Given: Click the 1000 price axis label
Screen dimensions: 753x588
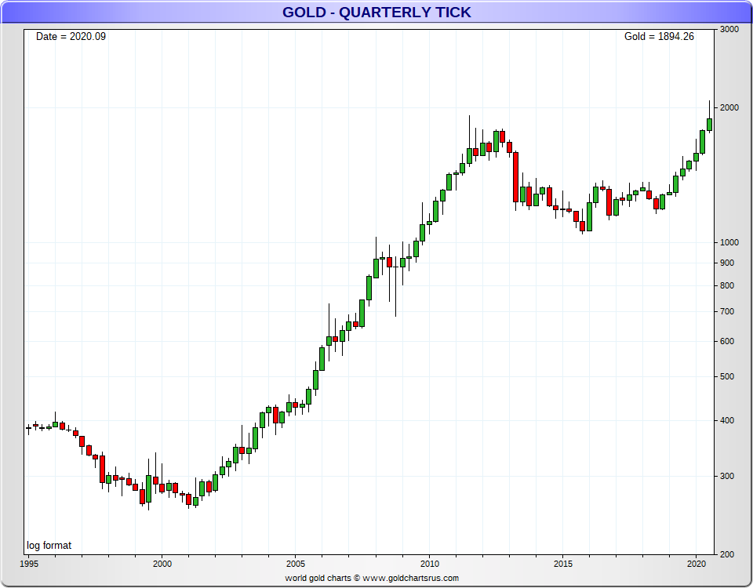Looking at the screenshot, I should (x=729, y=242).
